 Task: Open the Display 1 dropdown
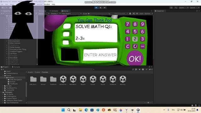click(x=56, y=13)
